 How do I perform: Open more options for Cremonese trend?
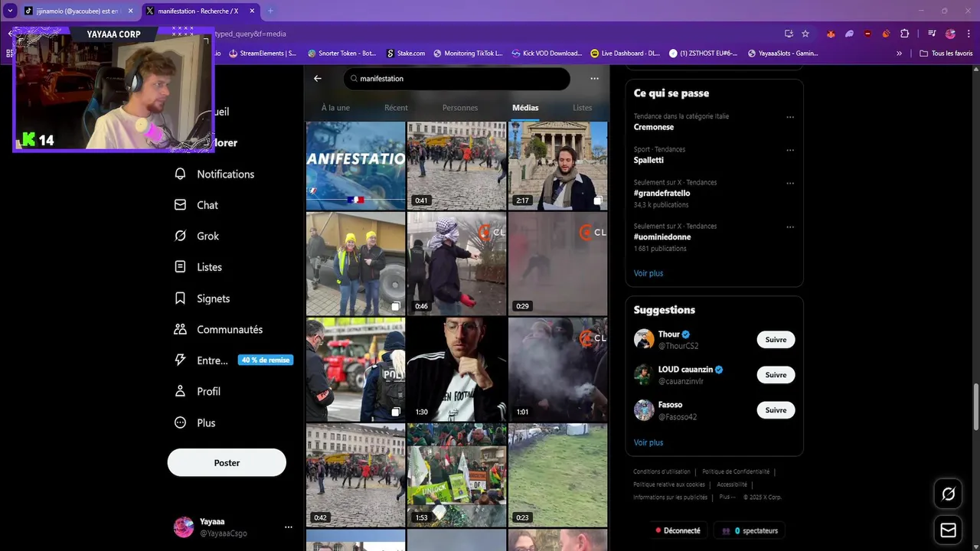coord(790,117)
